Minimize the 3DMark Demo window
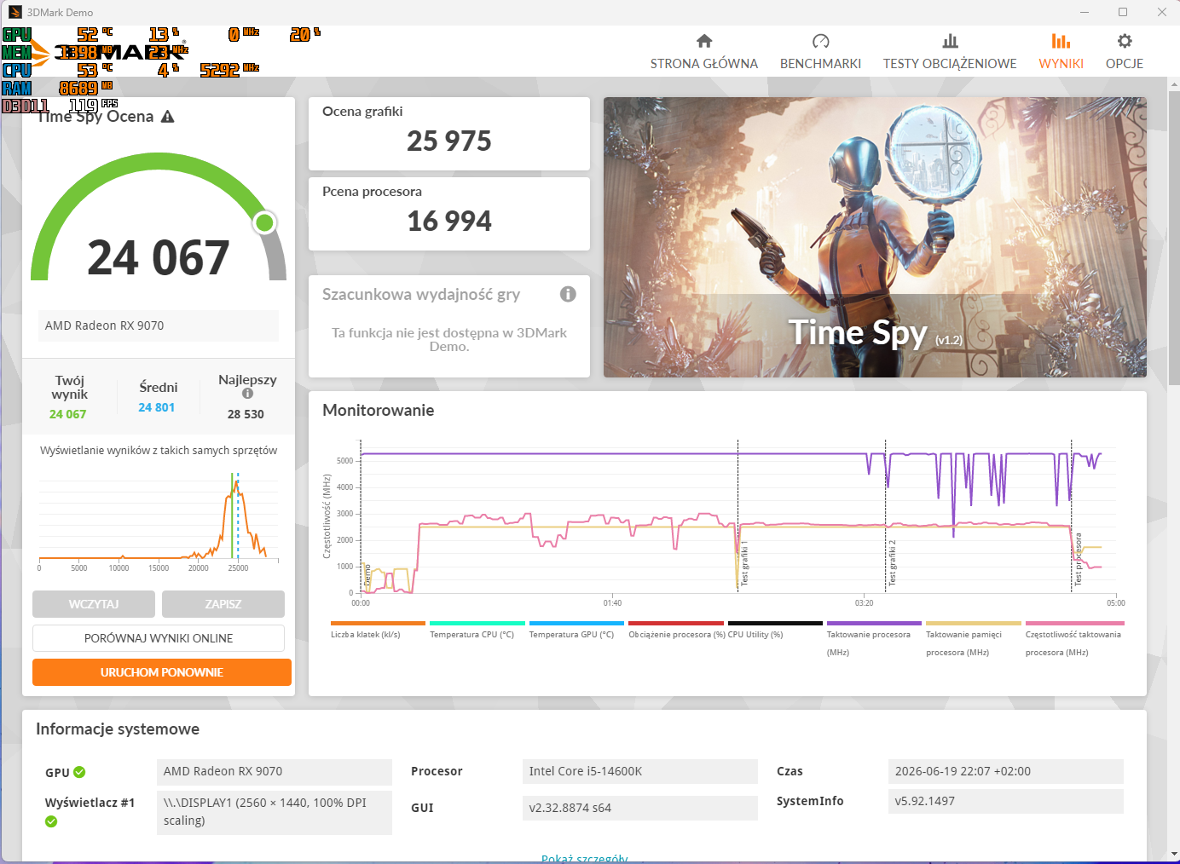The height and width of the screenshot is (864, 1180). 1085,12
